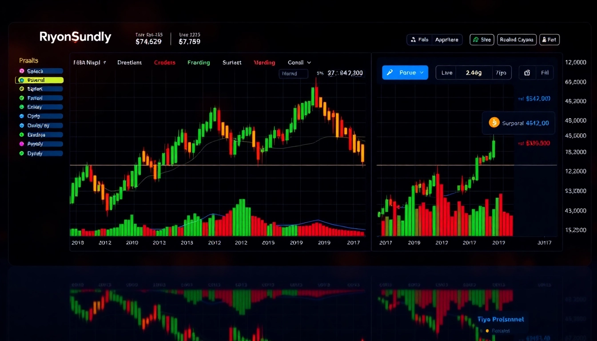Switch to the red Crodets tab
597x341 pixels.
pyautogui.click(x=164, y=63)
